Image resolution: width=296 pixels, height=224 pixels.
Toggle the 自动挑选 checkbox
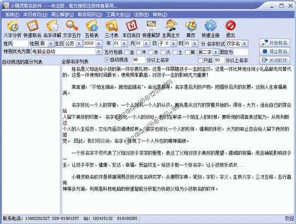click(107, 59)
